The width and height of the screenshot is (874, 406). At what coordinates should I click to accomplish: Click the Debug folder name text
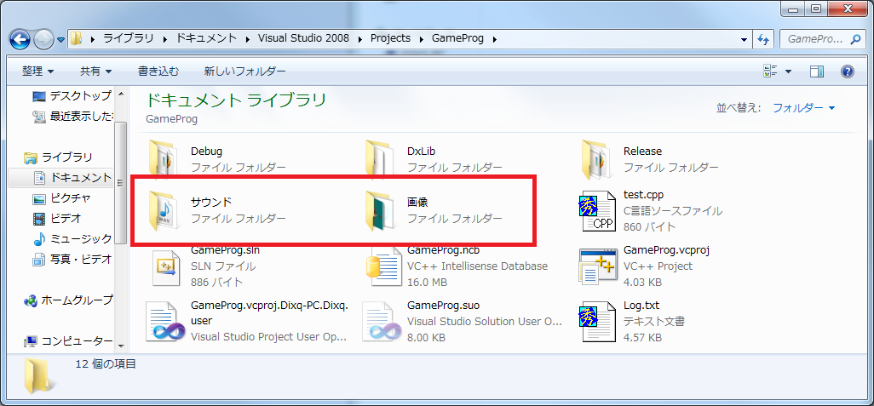(x=207, y=151)
